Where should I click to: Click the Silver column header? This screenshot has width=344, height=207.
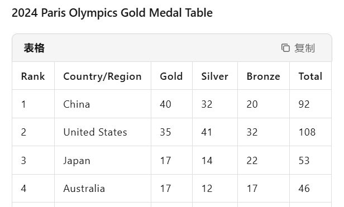[214, 76]
